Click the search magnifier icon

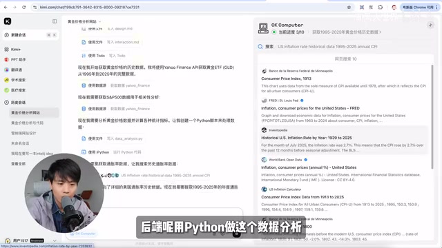[260, 47]
